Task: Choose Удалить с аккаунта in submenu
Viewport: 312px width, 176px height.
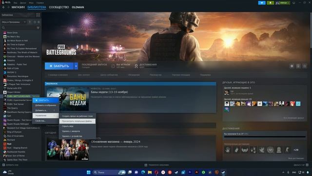Action: (x=77, y=132)
